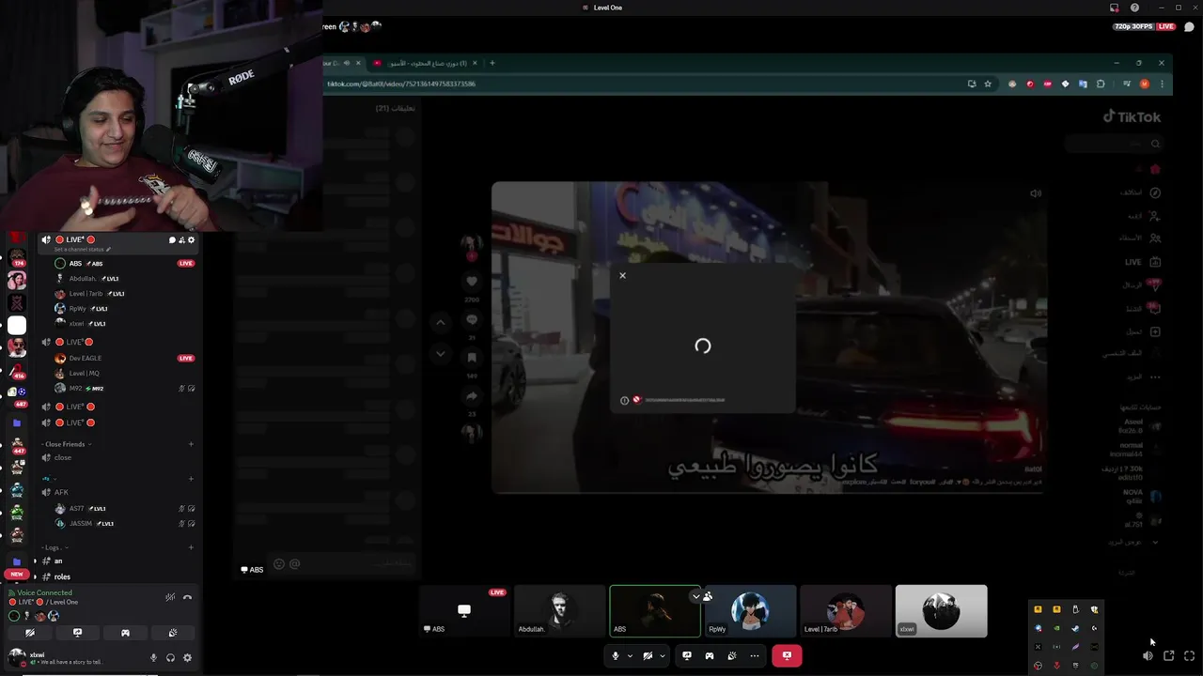
Task: Click the TikTok logo in streamed browser
Action: tap(1132, 117)
